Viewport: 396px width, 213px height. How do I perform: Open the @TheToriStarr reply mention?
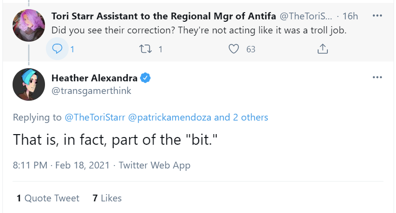[94, 117]
